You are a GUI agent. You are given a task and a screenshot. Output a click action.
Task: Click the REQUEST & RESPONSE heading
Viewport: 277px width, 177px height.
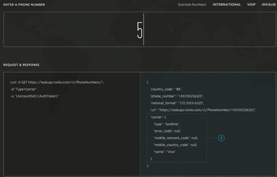[21, 65]
